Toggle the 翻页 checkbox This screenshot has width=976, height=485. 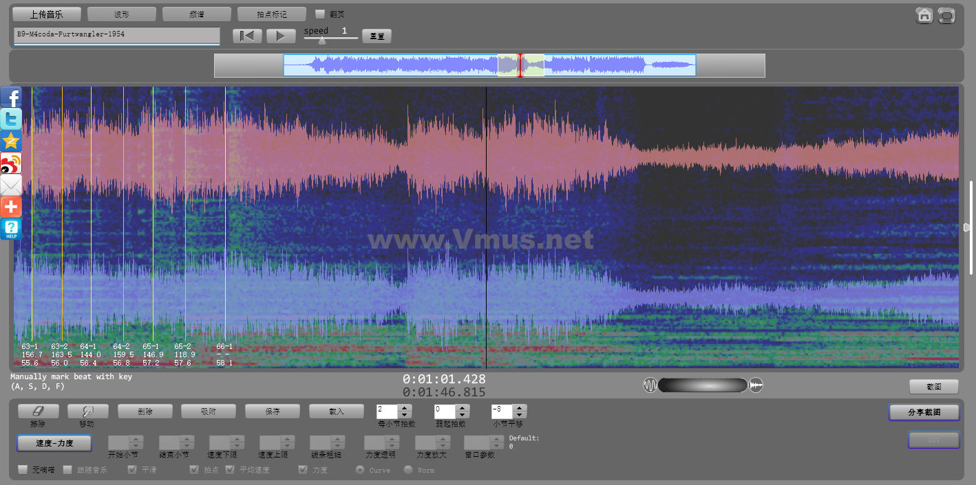(320, 14)
